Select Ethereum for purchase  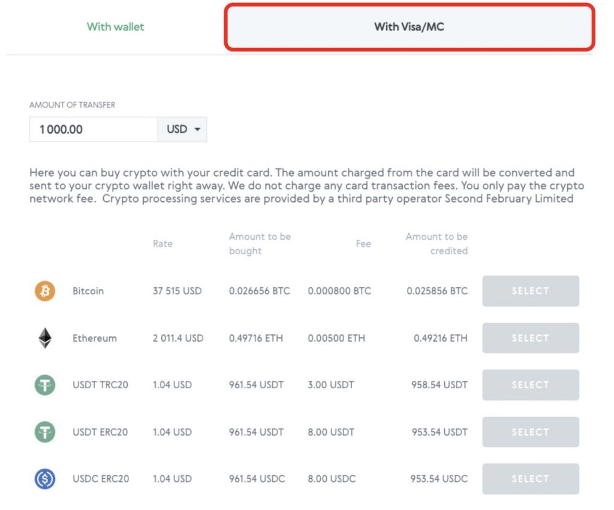coord(530,337)
